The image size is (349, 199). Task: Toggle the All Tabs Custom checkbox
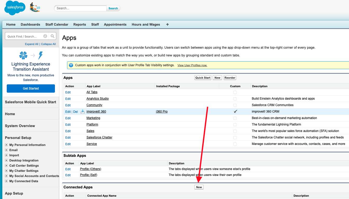(x=235, y=92)
